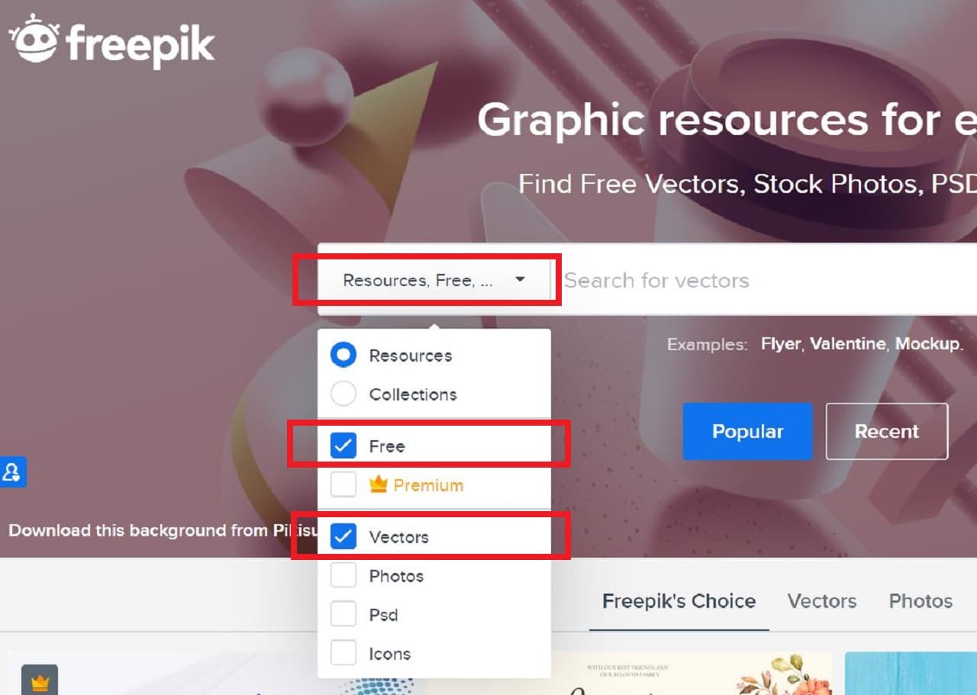Select the Collections radio button
This screenshot has width=977, height=695.
[343, 394]
